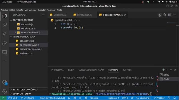Click the remote window indicator in status bar
Image resolution: width=179 pixels, height=100 pixels.
coord(3,98)
